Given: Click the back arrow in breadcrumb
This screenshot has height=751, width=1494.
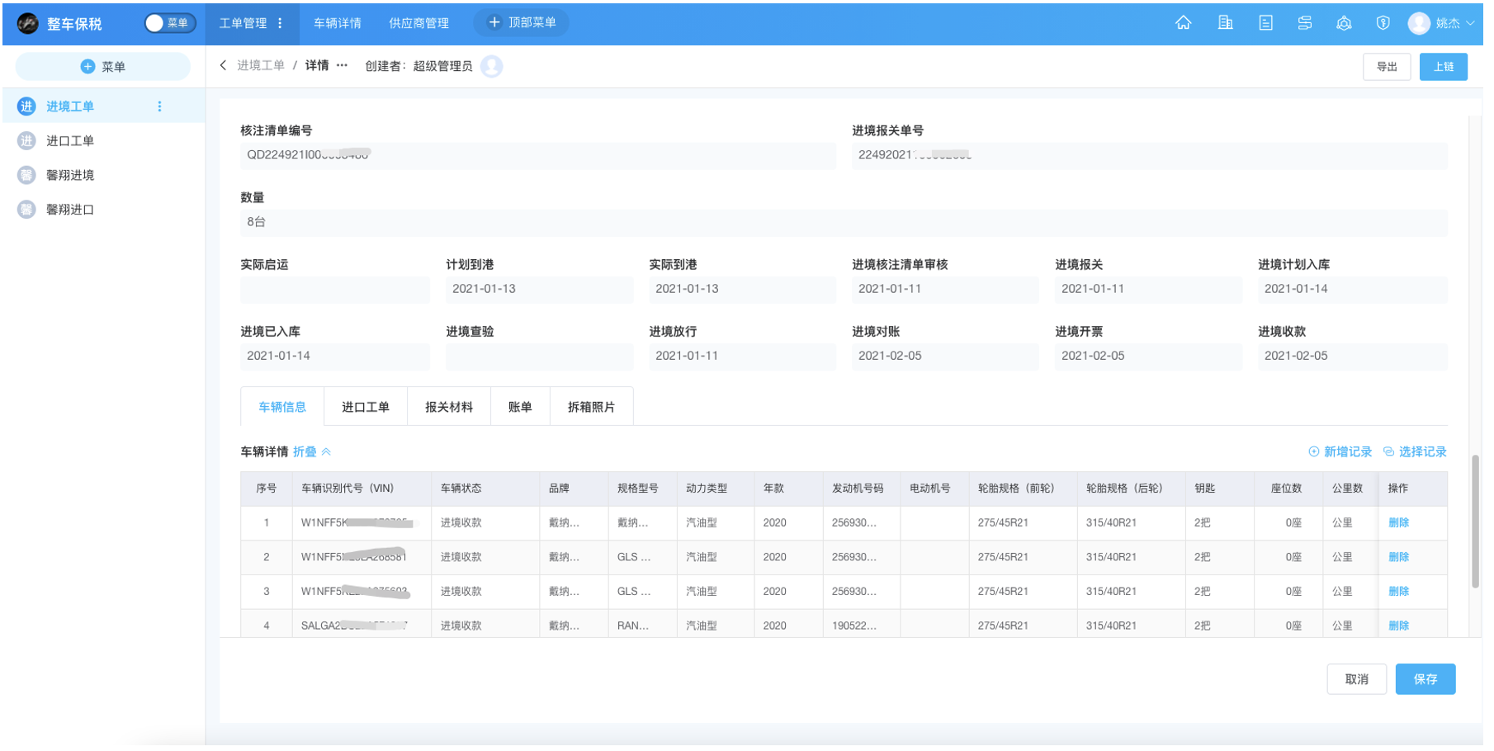Looking at the screenshot, I should click(223, 65).
